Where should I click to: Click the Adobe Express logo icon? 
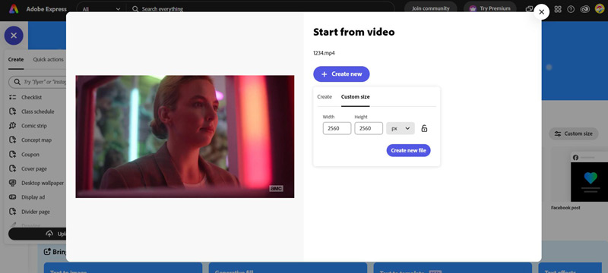point(14,8)
